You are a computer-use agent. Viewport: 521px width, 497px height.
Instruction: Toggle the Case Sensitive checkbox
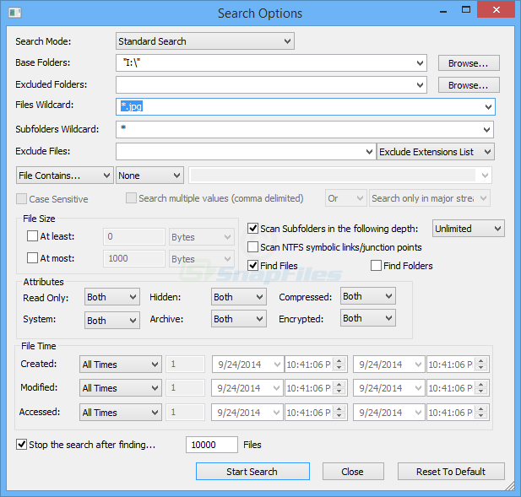(x=22, y=199)
